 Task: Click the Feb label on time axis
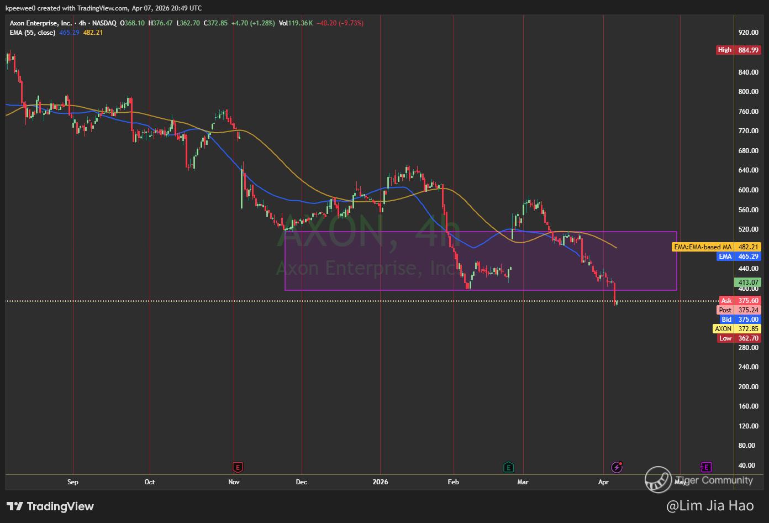pyautogui.click(x=454, y=482)
